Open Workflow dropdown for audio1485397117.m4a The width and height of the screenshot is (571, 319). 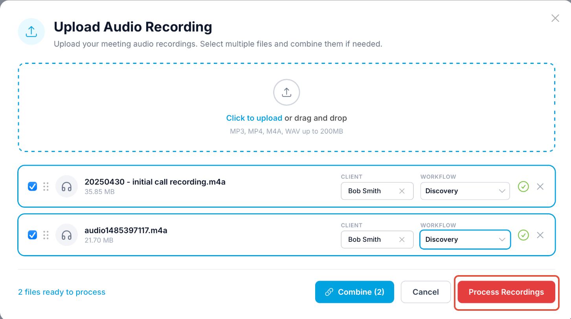click(x=465, y=240)
